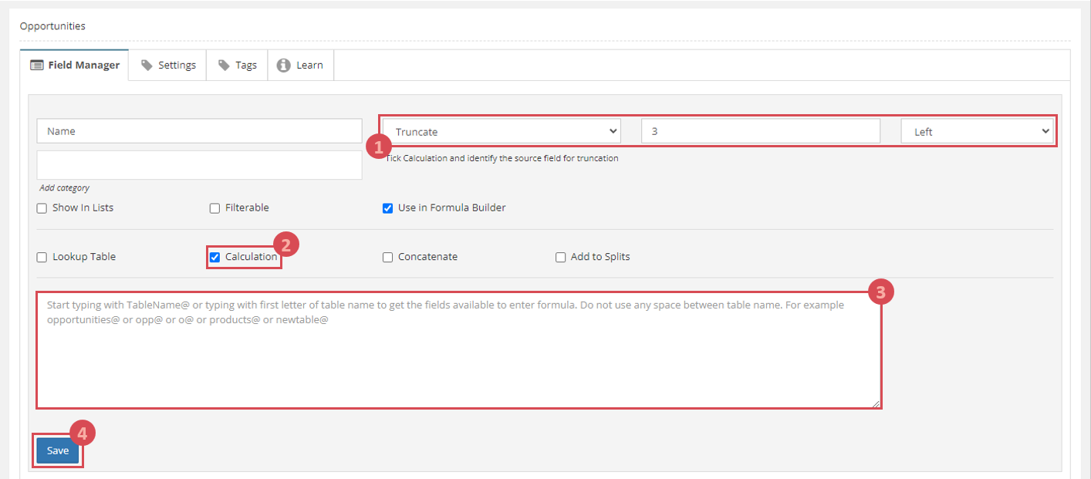This screenshot has height=479, width=1091.
Task: Click the truncation length field showing 3
Action: pyautogui.click(x=760, y=132)
